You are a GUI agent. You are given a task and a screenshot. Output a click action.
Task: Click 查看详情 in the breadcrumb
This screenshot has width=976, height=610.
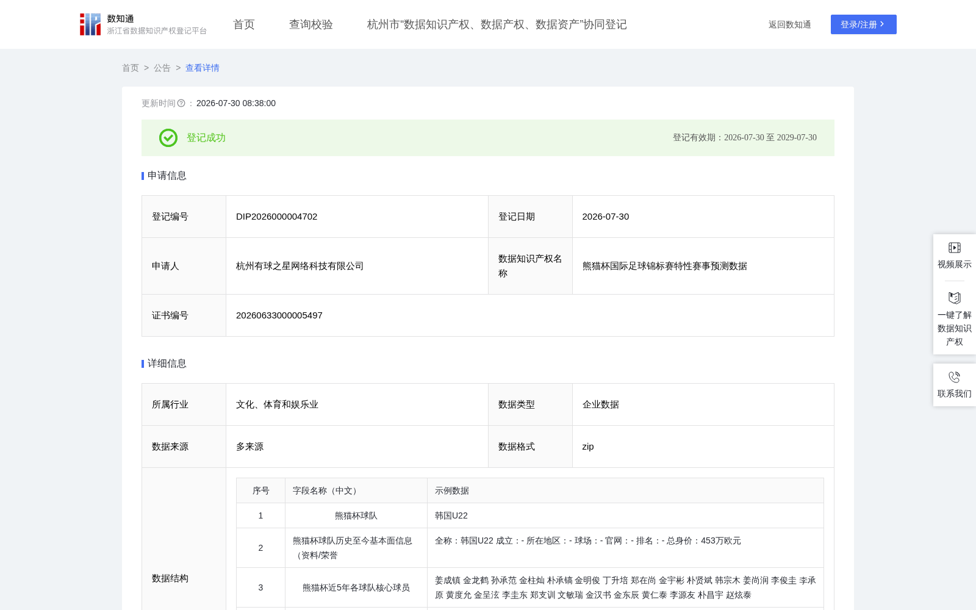point(203,68)
